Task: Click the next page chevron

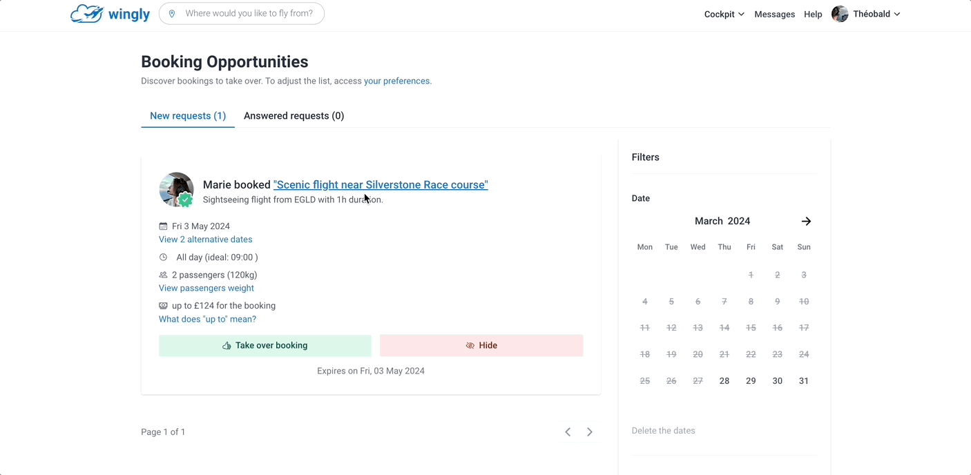Action: (x=590, y=432)
